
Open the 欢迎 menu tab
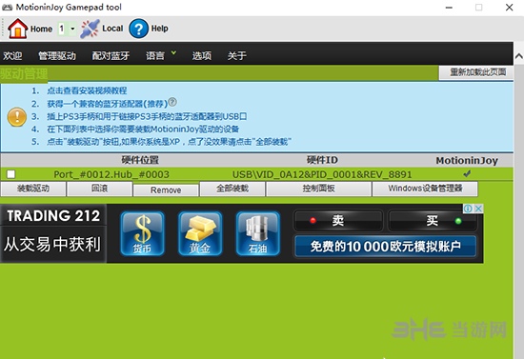[12, 55]
